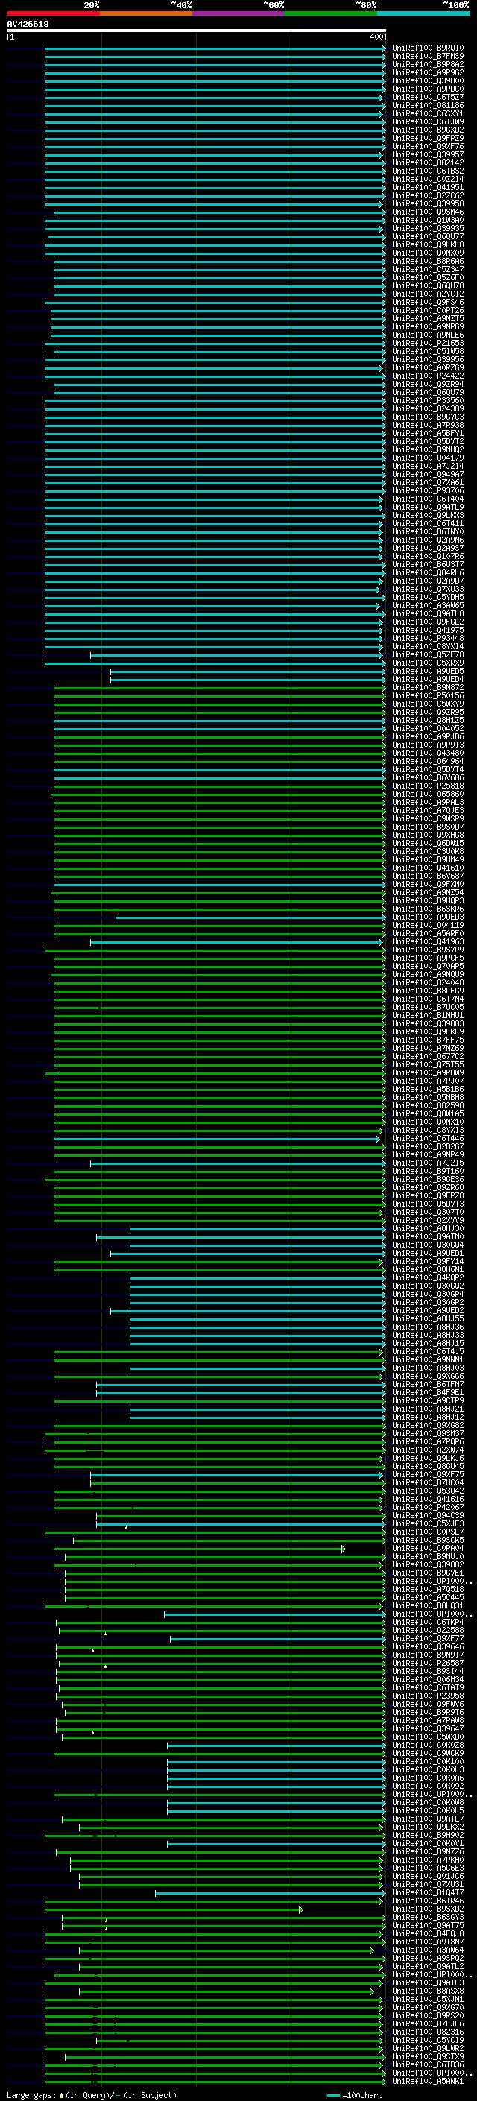Select the UniRef100_P50156 entry
The width and height of the screenshot is (477, 2101).
pyautogui.click(x=427, y=695)
